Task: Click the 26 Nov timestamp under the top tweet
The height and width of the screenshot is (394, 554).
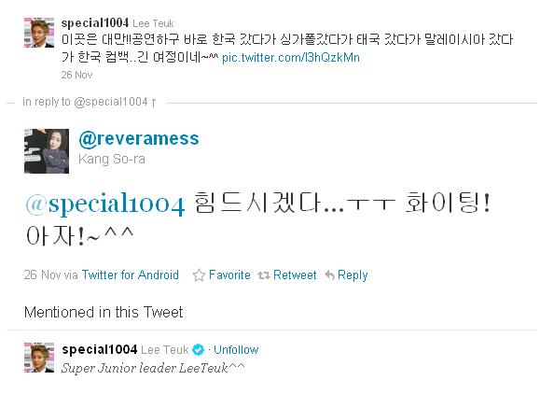Action: pyautogui.click(x=76, y=75)
